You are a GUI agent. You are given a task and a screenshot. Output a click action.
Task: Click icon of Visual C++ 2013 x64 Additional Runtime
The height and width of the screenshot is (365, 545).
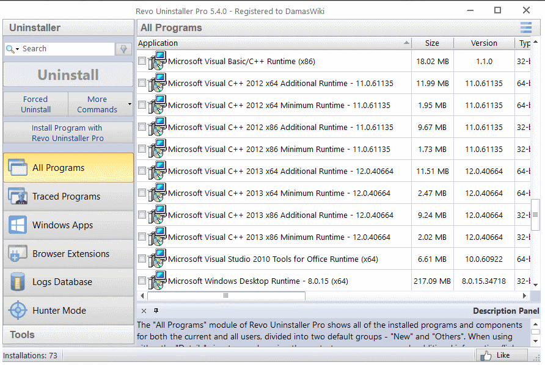(157, 170)
